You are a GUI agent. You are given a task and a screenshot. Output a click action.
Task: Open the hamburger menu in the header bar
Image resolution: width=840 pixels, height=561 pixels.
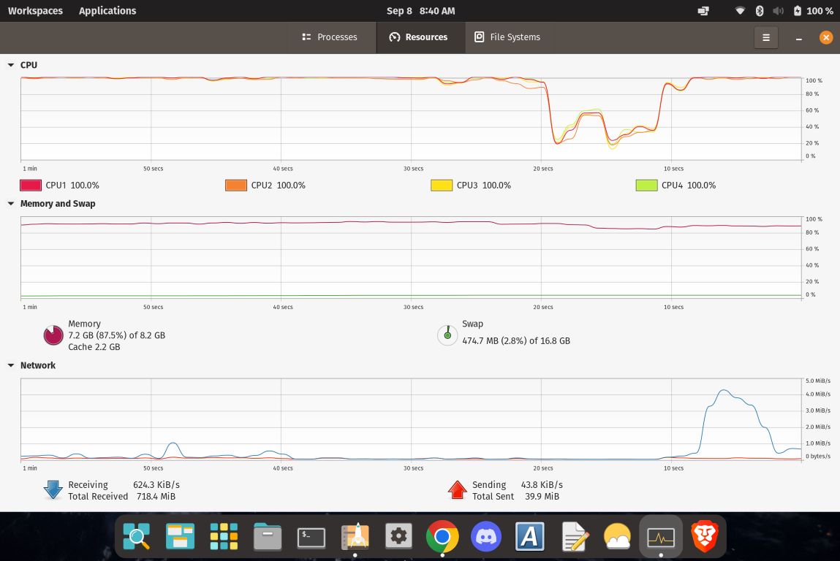[765, 37]
